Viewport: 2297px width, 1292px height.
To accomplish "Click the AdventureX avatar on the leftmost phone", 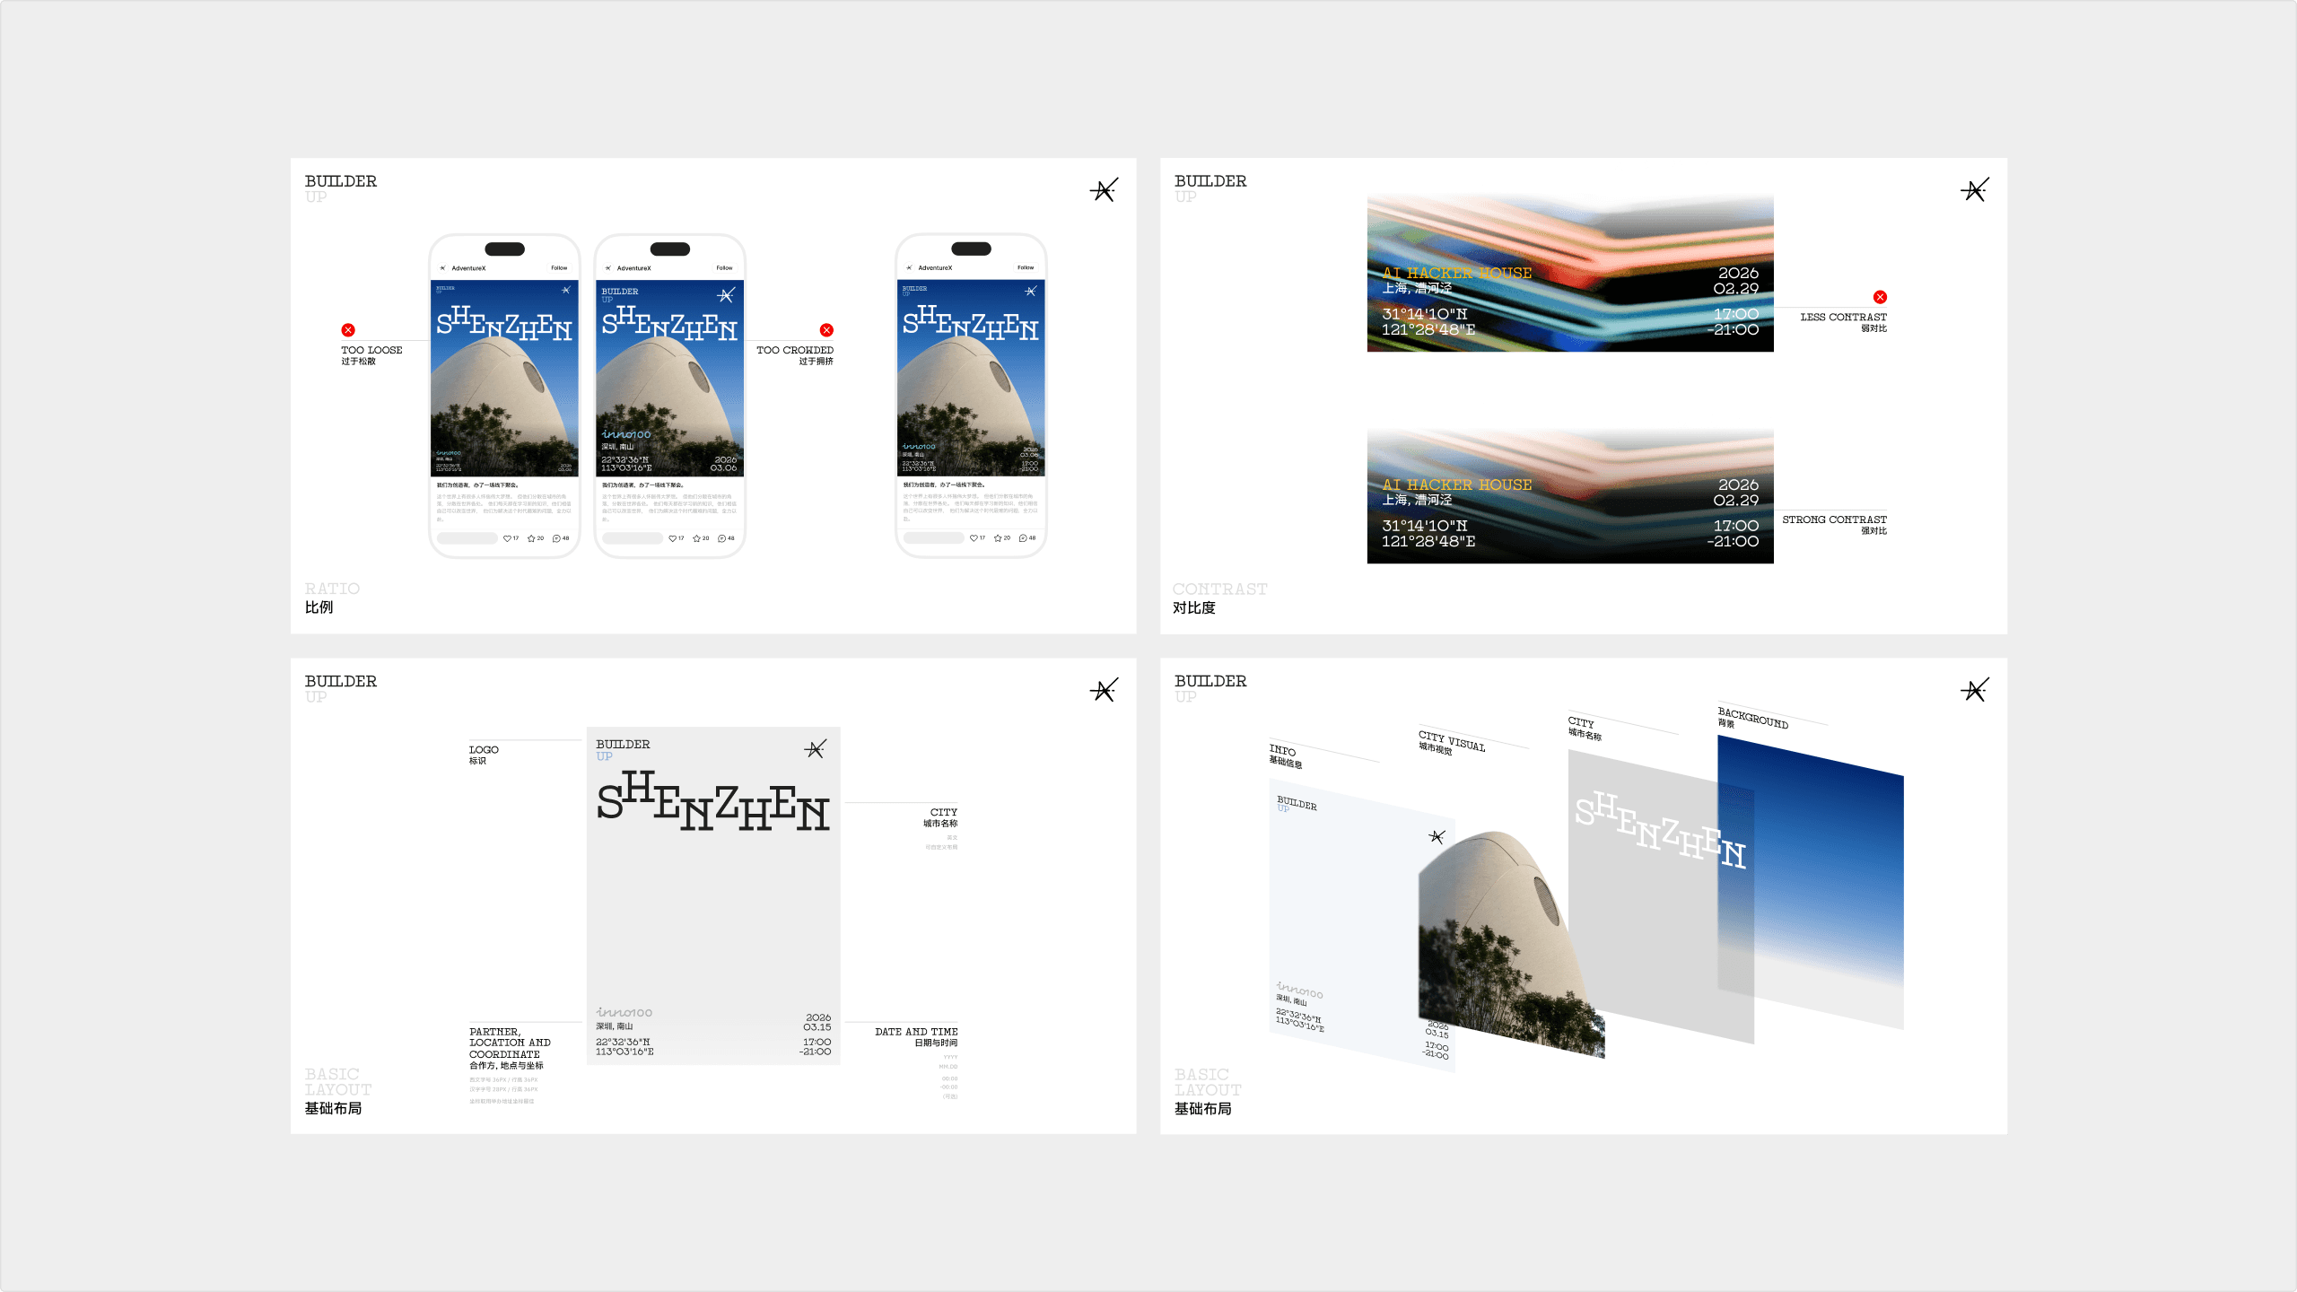I will [442, 268].
